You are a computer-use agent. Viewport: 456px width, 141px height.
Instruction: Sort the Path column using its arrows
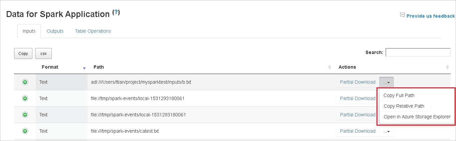(x=330, y=67)
